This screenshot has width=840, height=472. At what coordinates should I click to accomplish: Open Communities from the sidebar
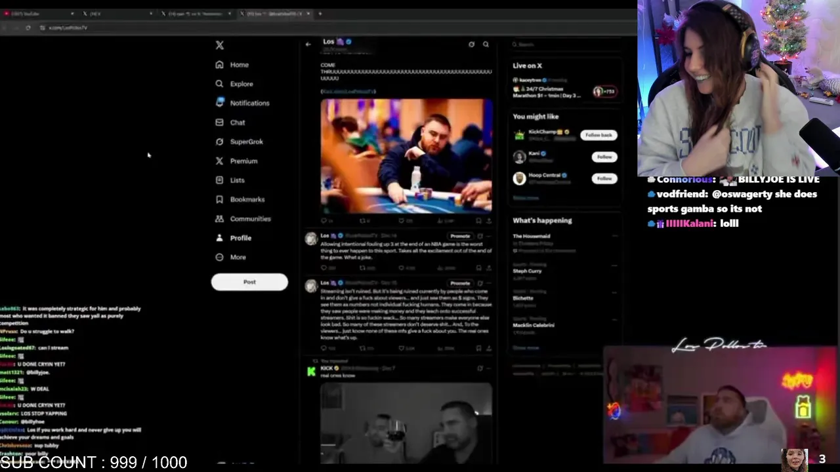(243, 219)
